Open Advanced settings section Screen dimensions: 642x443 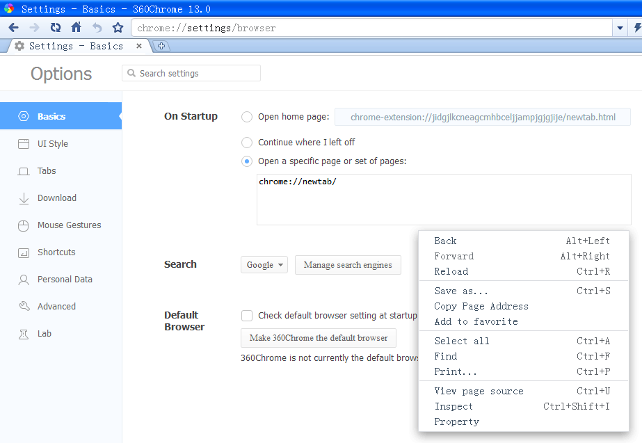[x=61, y=306]
